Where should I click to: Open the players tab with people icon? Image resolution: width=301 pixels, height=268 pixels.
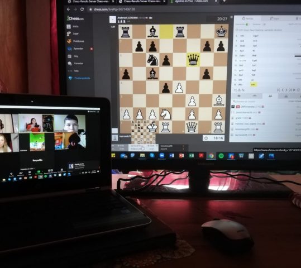[270, 96]
